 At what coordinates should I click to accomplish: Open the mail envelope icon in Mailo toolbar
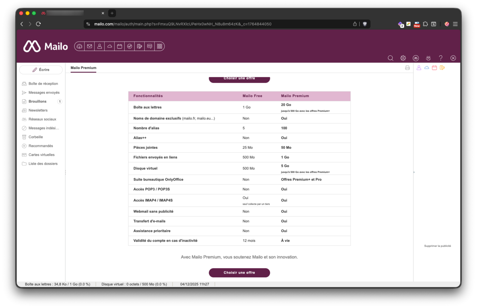pos(89,46)
